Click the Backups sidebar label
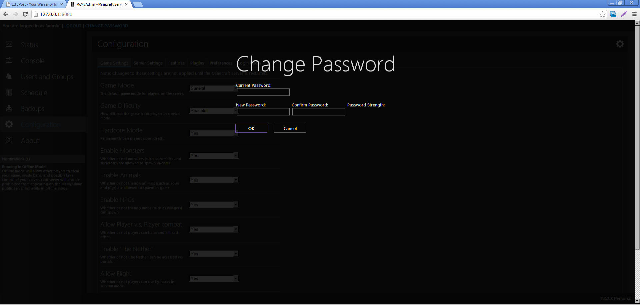The height and width of the screenshot is (305, 640). click(x=32, y=109)
